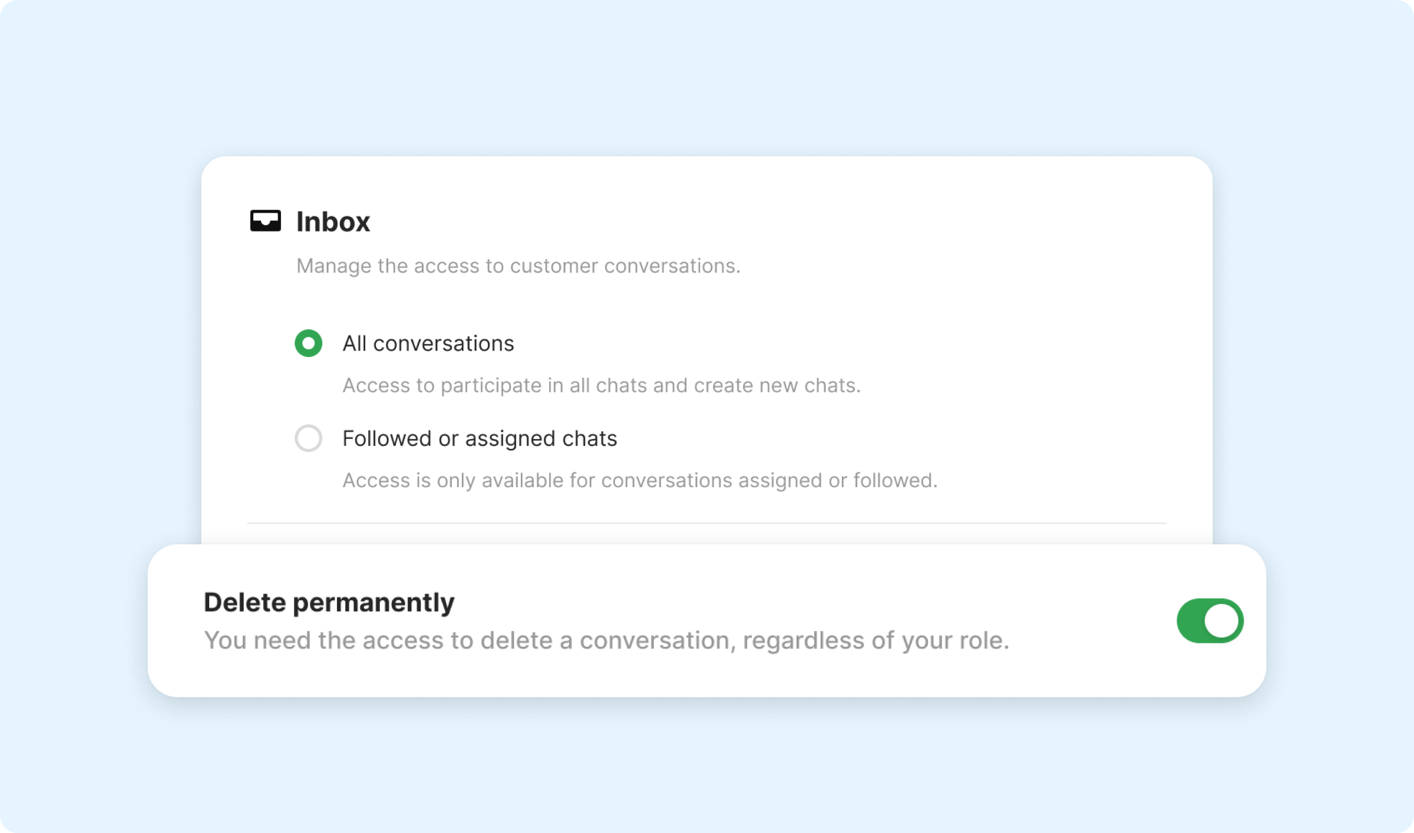Click the white center dot of selected radio
This screenshot has height=833, width=1414.
308,343
